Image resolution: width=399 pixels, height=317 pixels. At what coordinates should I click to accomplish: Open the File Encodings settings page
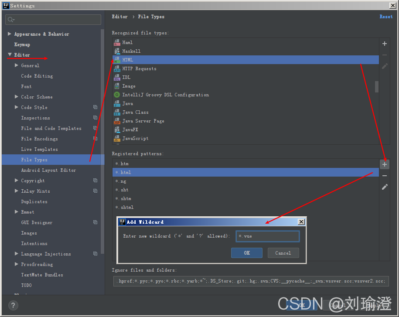coord(39,139)
